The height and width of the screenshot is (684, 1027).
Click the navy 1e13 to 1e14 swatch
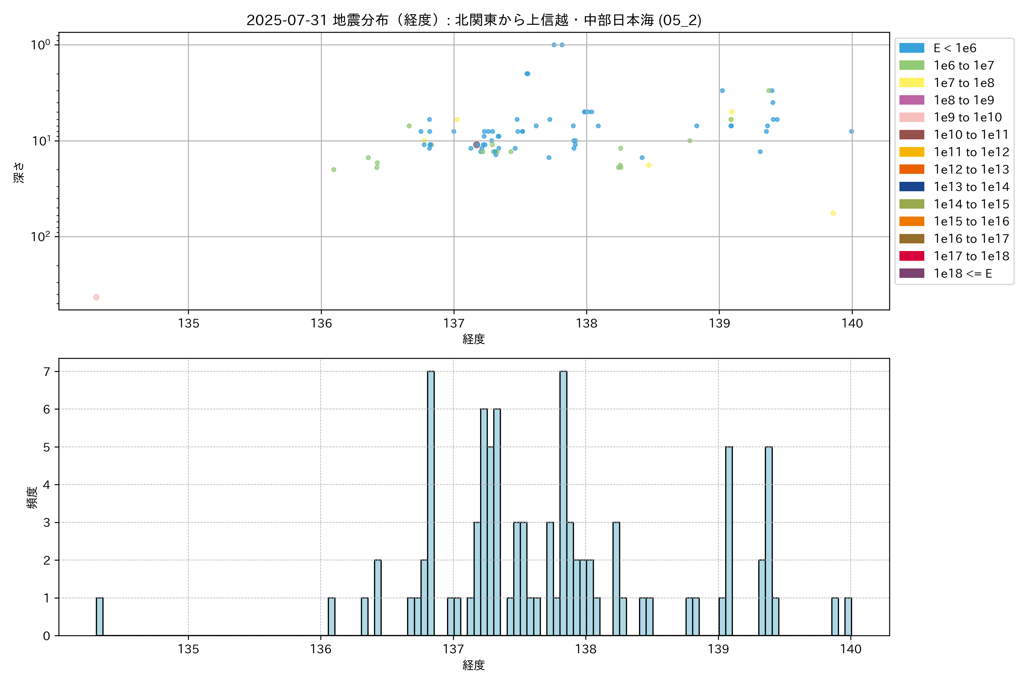pos(911,187)
